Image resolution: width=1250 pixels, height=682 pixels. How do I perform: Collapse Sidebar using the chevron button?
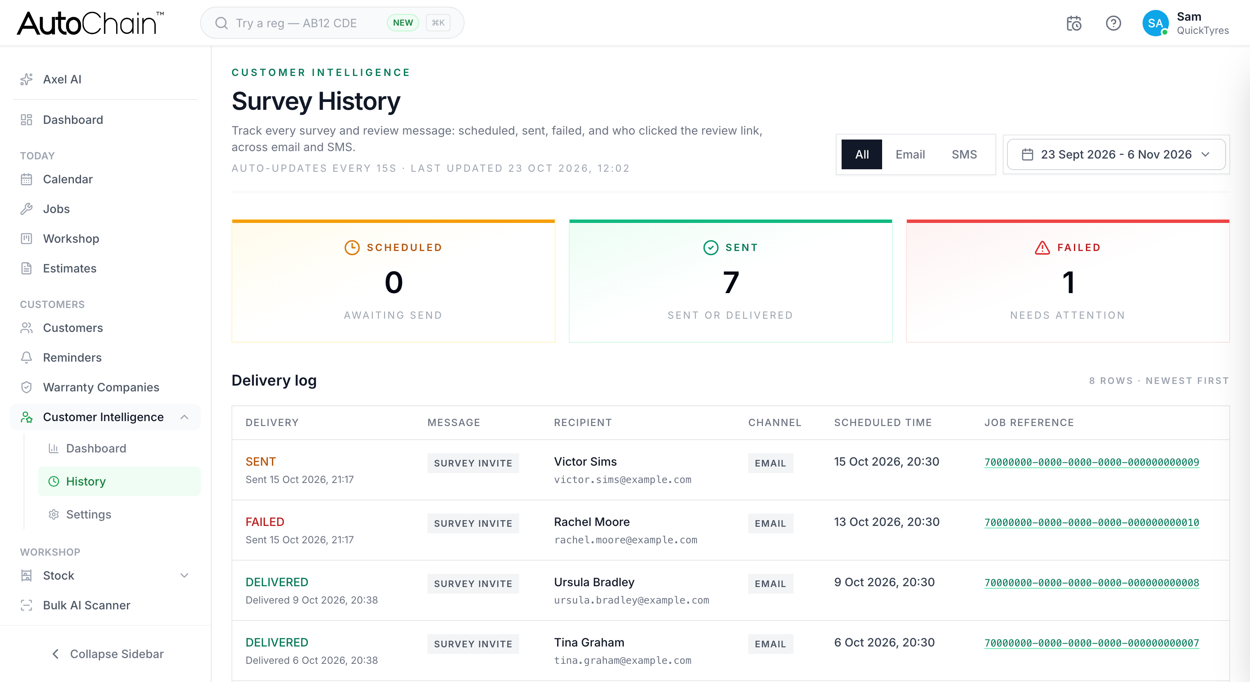coord(56,654)
